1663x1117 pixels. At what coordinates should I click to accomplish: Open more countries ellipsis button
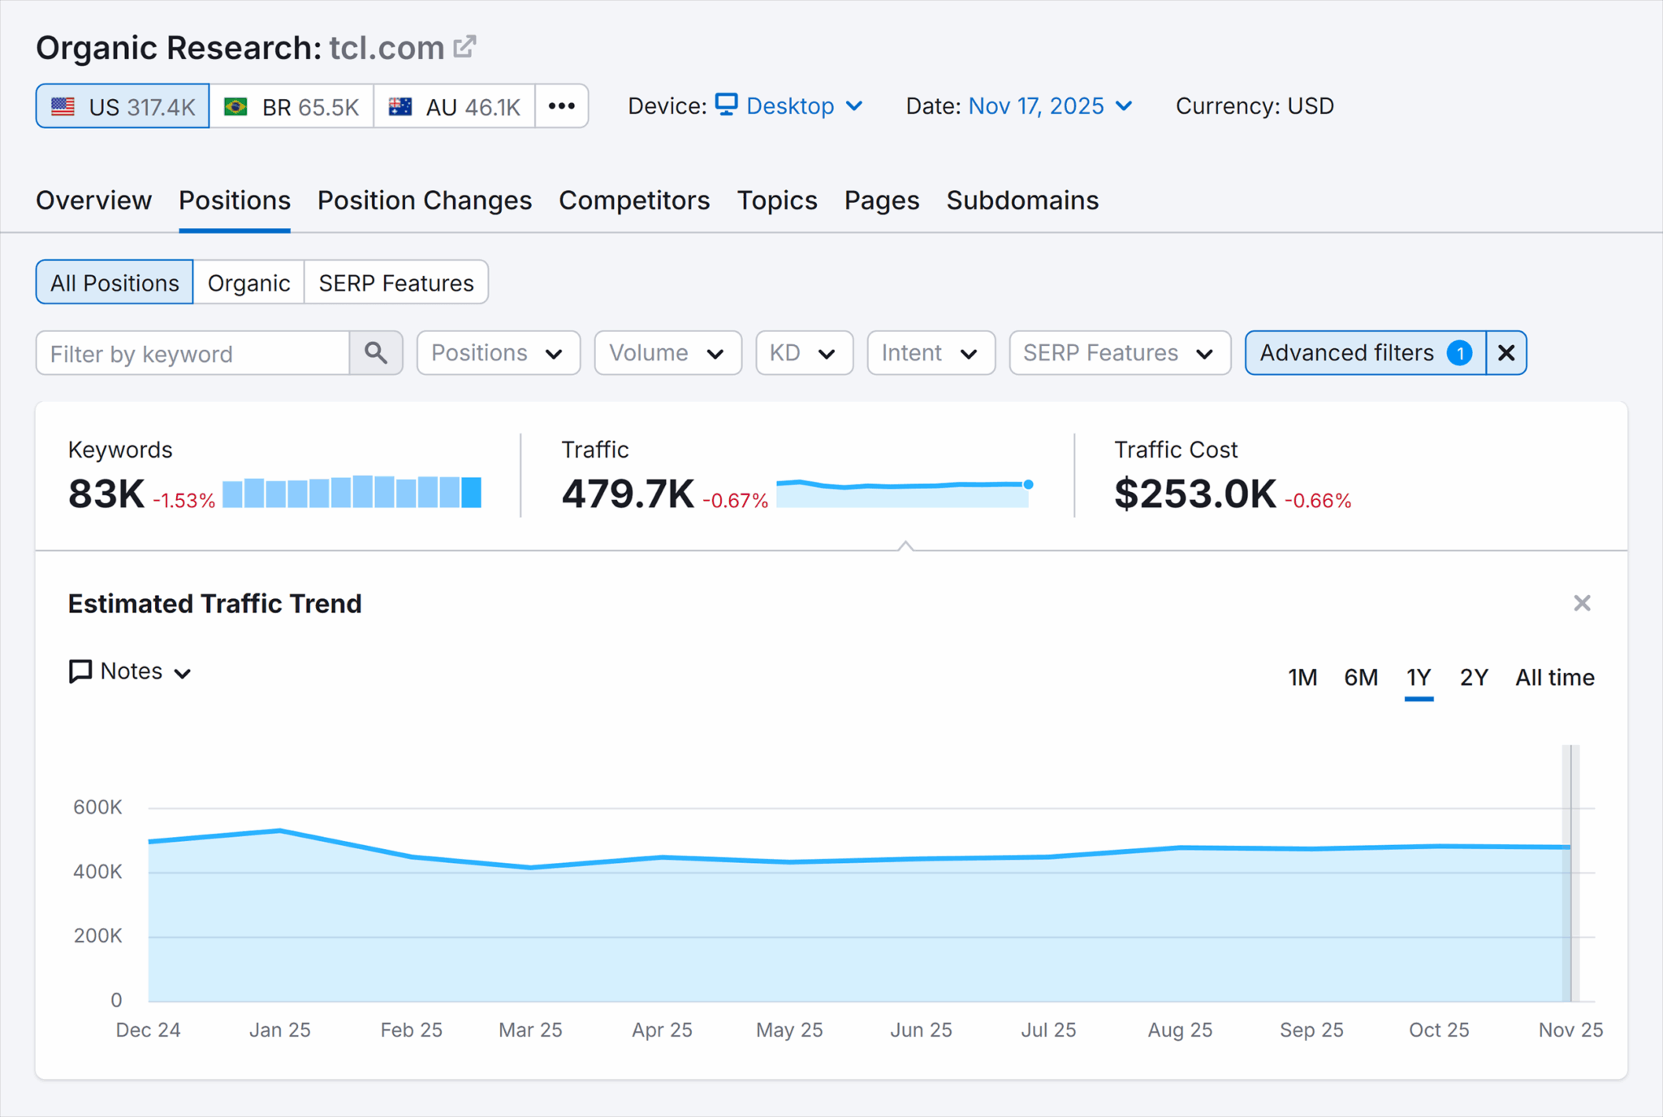(562, 106)
